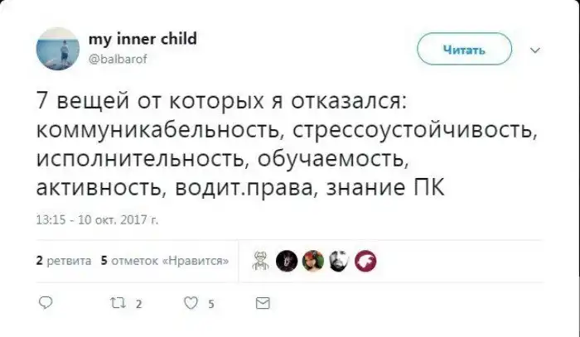Click the envelope direct message icon

(263, 303)
